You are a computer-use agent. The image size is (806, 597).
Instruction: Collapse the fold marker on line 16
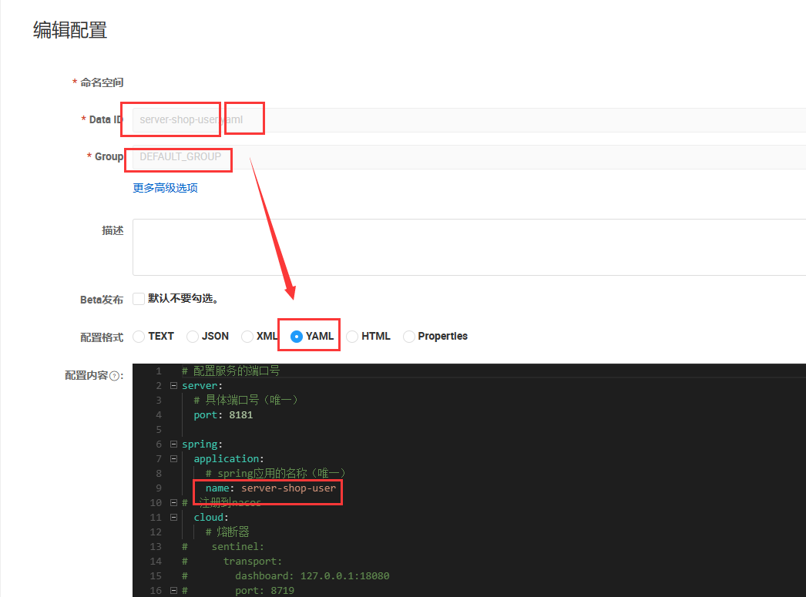coord(173,591)
